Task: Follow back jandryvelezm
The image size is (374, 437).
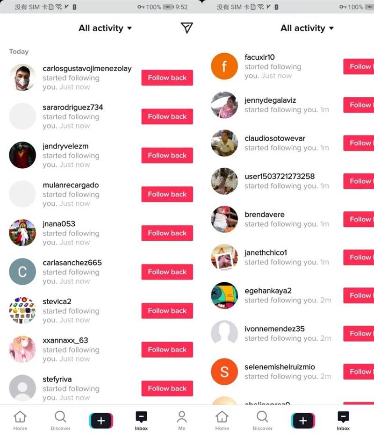Action: click(167, 156)
